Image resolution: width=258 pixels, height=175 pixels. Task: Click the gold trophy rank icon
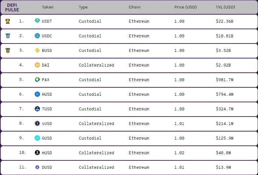tap(8, 21)
